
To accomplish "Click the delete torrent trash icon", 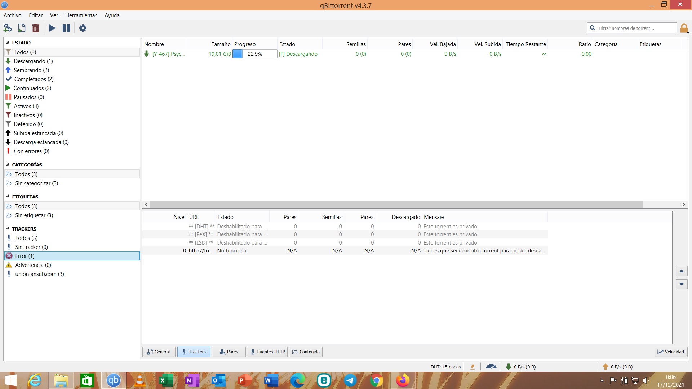I will click(x=36, y=28).
